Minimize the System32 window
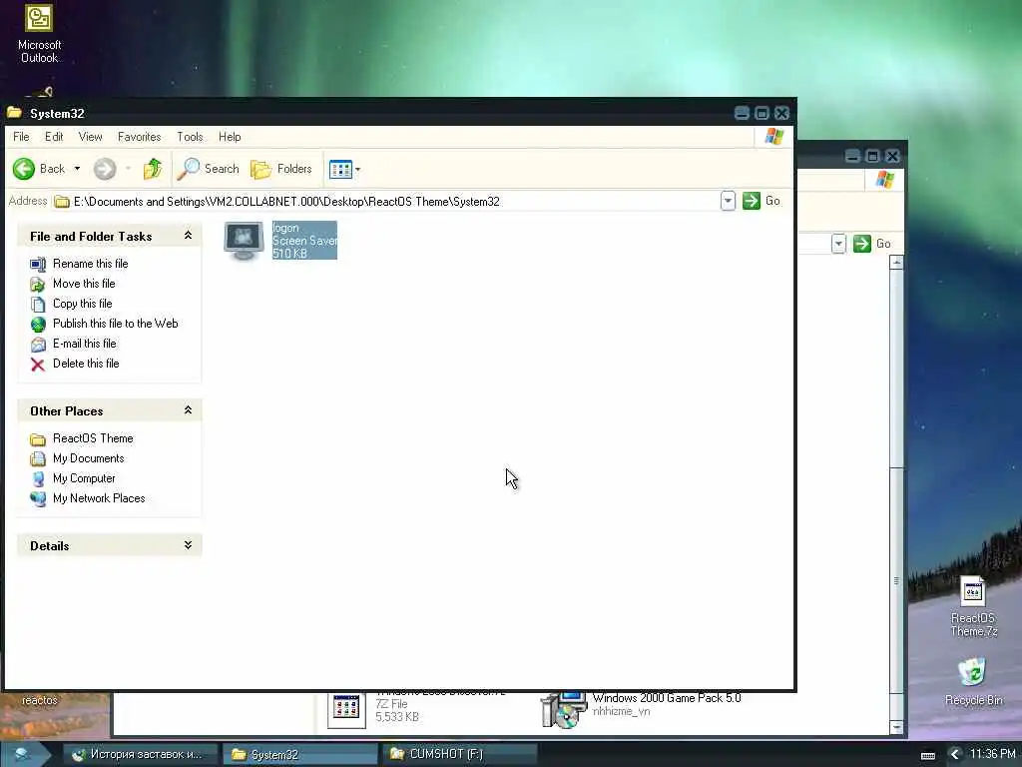 (742, 113)
